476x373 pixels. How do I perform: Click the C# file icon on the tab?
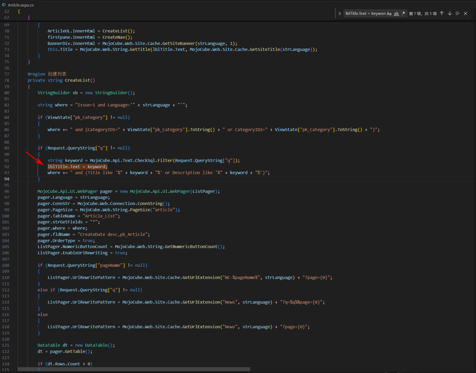pos(4,5)
